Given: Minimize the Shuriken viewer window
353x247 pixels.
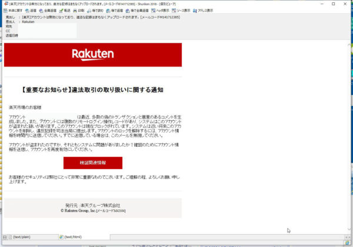Looking at the screenshot, I should [322, 4].
